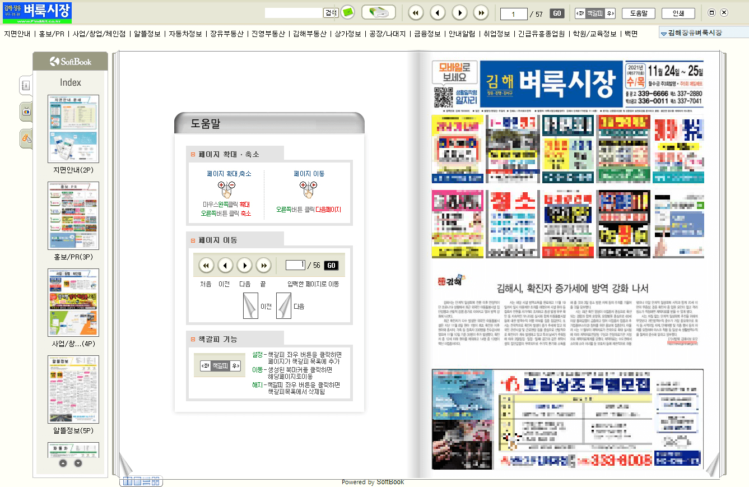
Task: Click the green round icon beside the search button
Action: click(x=348, y=12)
